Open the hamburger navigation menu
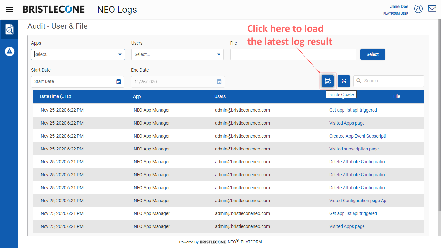441x248 pixels. click(10, 10)
